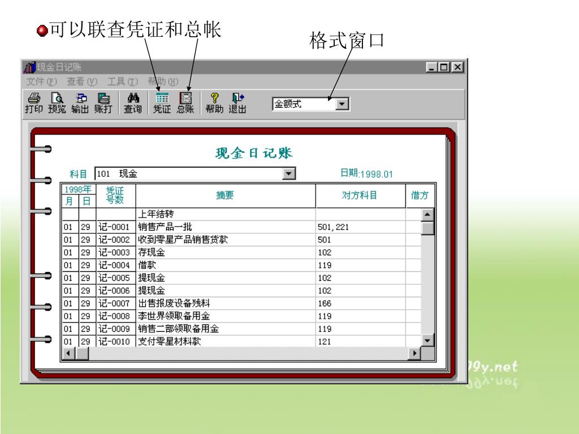Click the 101 现金 account field
Screen dimensions: 579x434
[195, 173]
